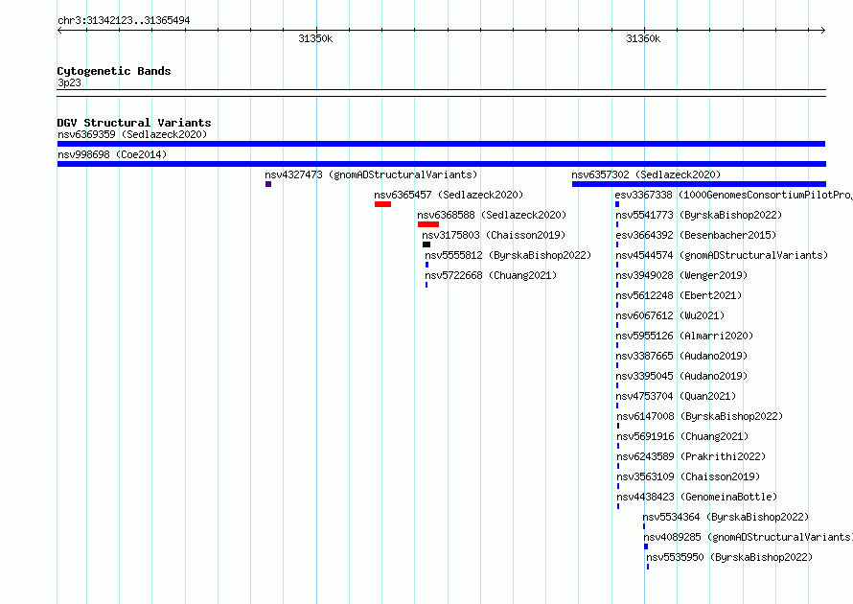
Task: Select the nsv5612248 variant glyph
Action: (x=617, y=305)
